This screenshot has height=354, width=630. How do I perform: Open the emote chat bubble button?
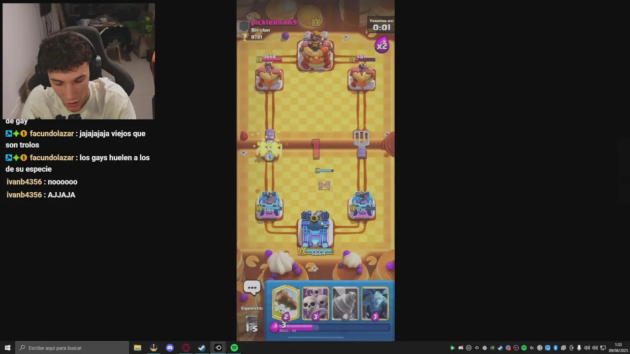pos(252,288)
